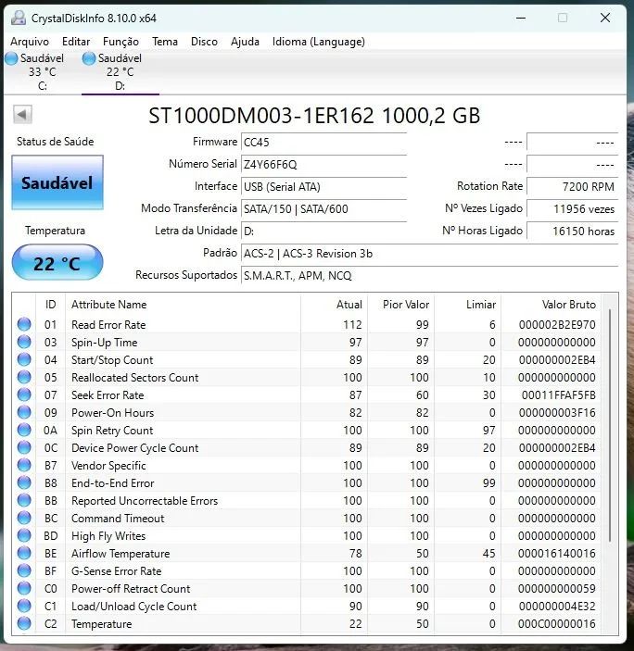
Task: Click the Firmware field CC45
Action: tap(323, 142)
